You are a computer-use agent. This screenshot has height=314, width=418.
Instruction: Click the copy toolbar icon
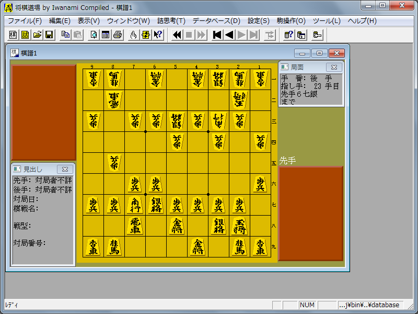66,35
